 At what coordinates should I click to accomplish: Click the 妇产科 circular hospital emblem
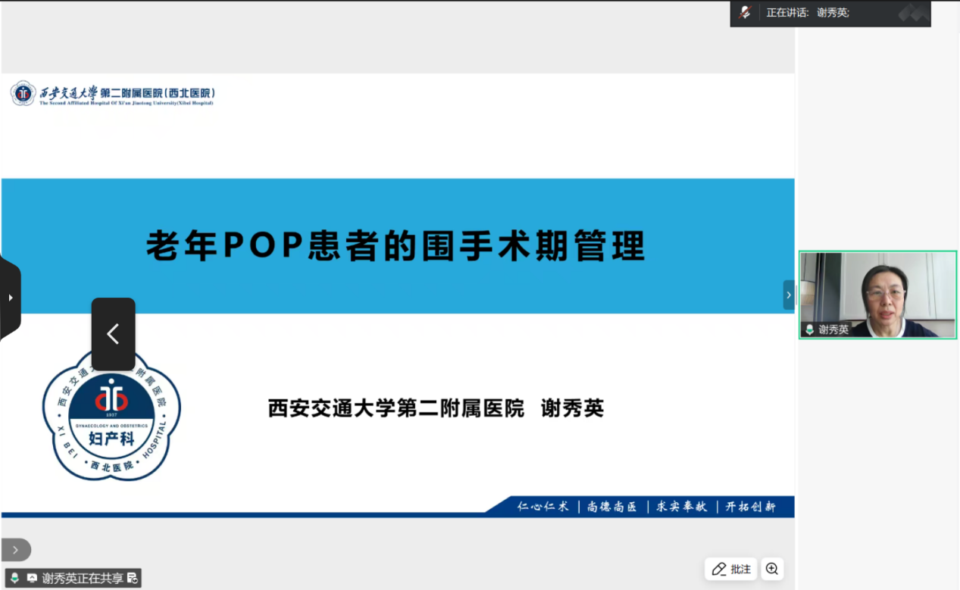click(111, 414)
